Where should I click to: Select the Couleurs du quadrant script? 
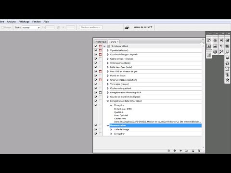click(x=121, y=88)
